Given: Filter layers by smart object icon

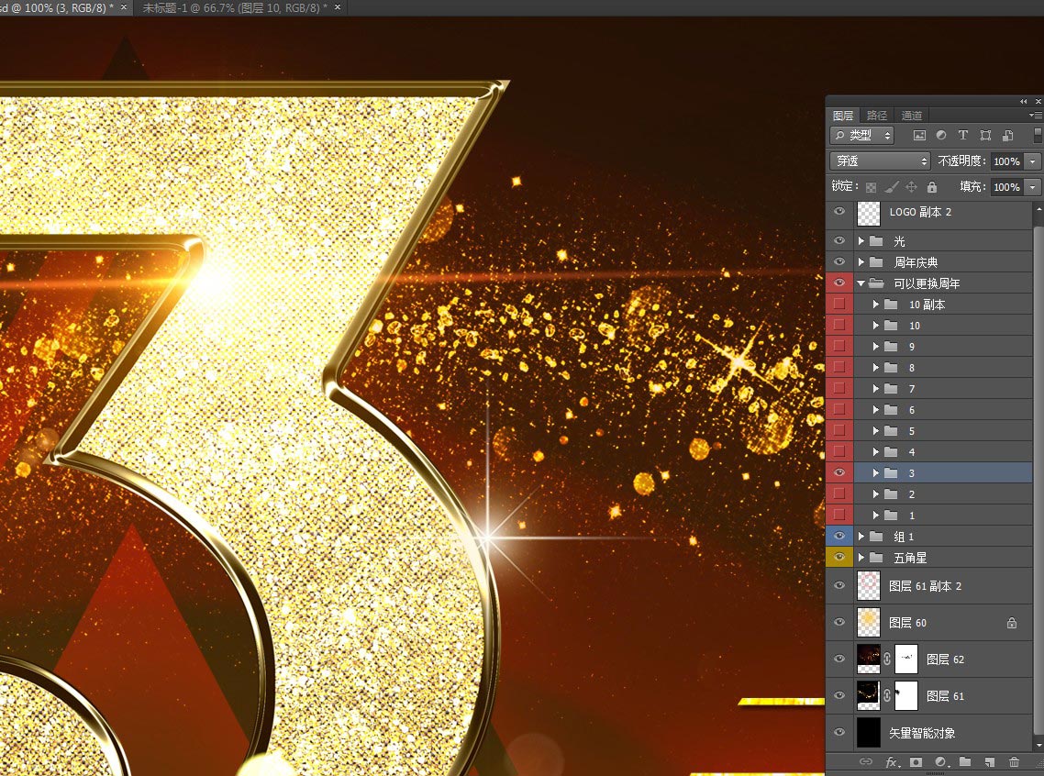Looking at the screenshot, I should point(1008,135).
